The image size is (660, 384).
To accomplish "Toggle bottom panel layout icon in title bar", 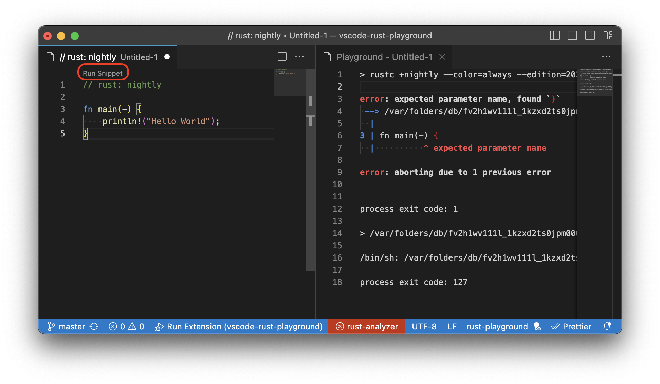I will 572,36.
